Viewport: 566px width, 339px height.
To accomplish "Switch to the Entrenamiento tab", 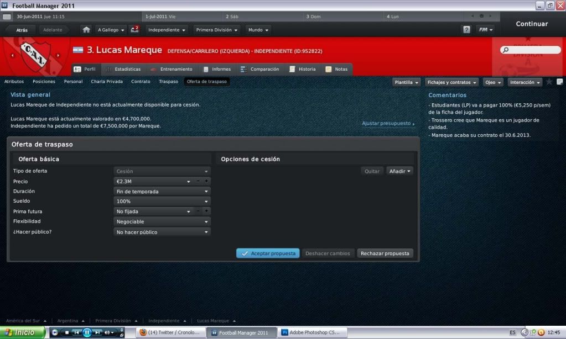I will point(172,69).
